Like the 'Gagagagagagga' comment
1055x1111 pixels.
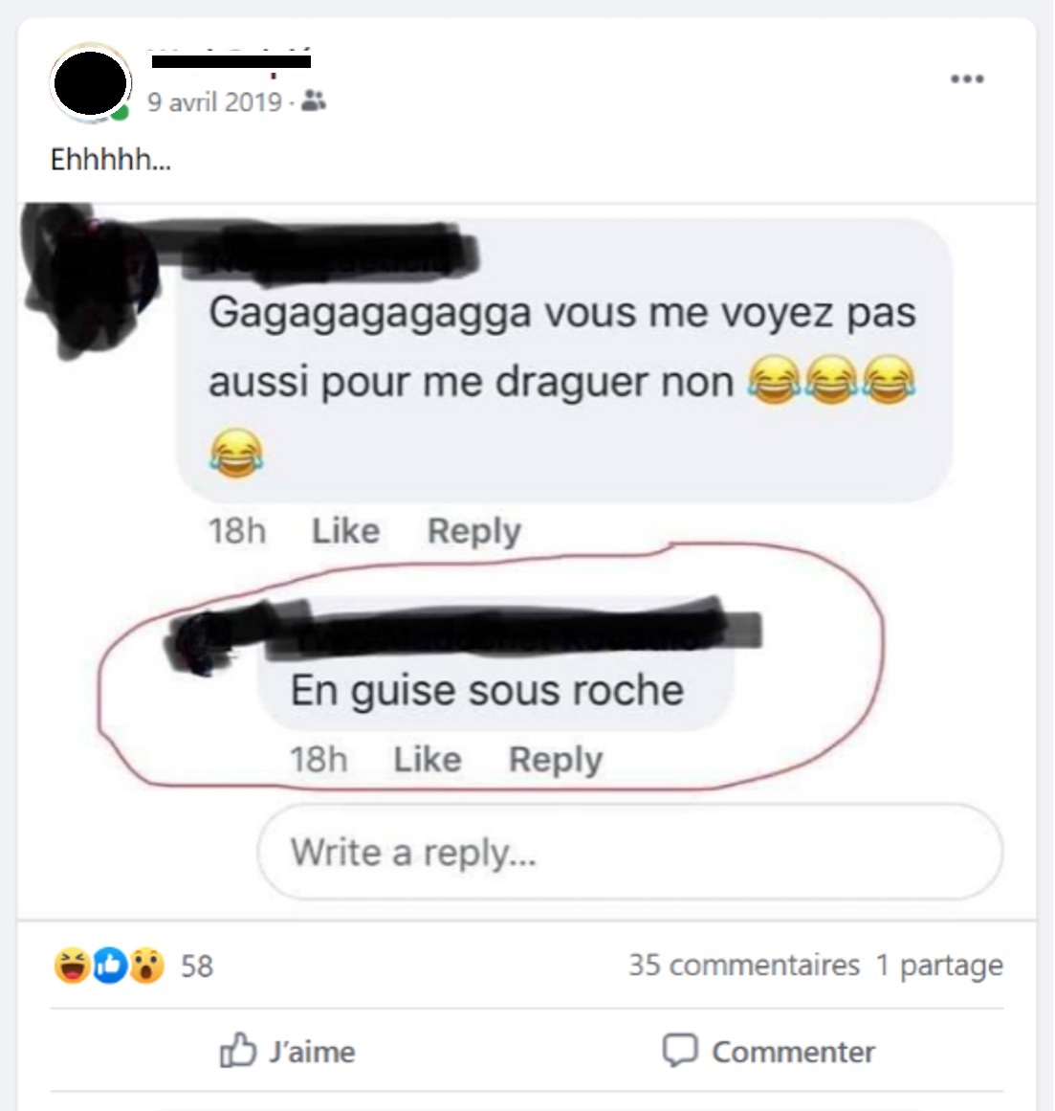345,531
